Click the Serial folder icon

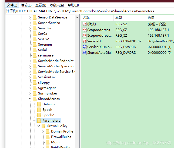coord(35,50)
